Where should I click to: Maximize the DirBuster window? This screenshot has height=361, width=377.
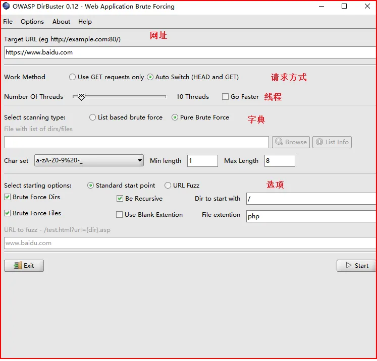pos(344,6)
